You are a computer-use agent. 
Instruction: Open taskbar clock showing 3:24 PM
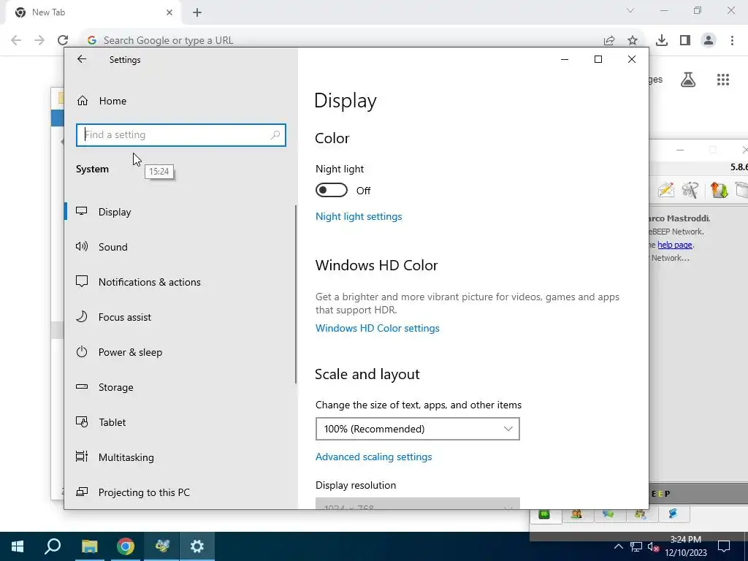click(685, 546)
